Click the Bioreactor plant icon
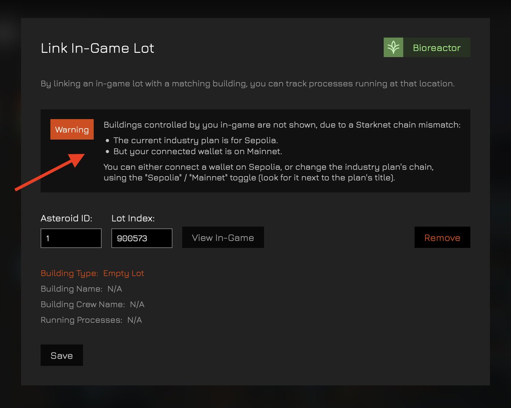 point(393,48)
